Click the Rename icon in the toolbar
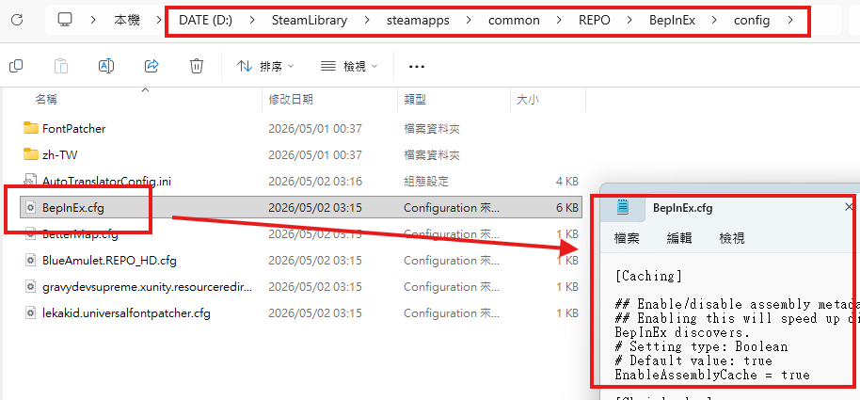The image size is (860, 400). pos(106,67)
